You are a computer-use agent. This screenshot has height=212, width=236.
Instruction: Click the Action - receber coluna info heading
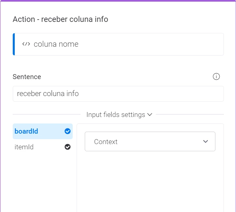(60, 19)
